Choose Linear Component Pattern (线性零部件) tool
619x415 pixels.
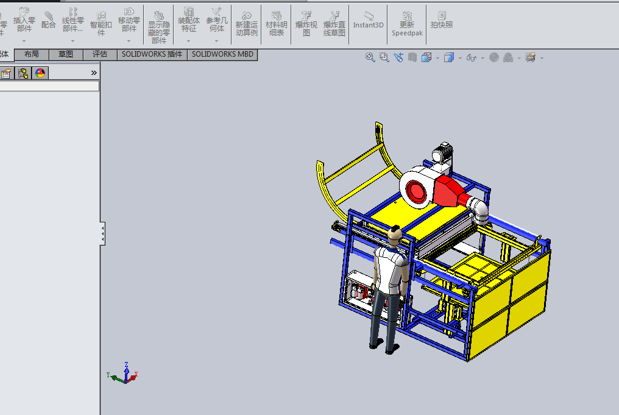[x=73, y=20]
